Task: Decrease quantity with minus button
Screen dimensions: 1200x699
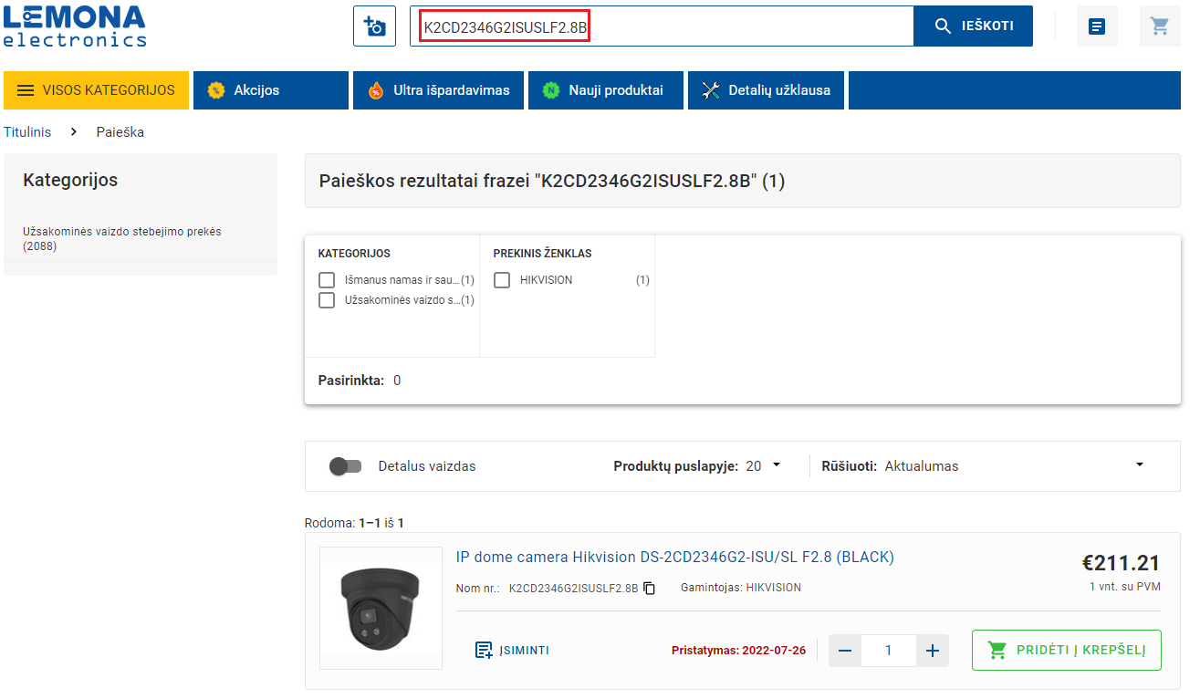Action: [845, 651]
